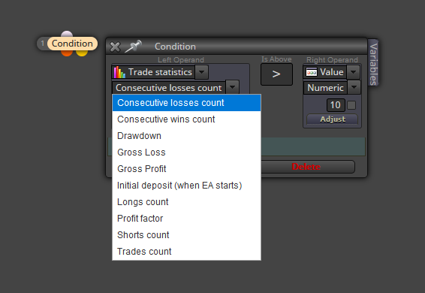Pick Gross Profit option
Viewport: 425px width, 293px height.
186,169
